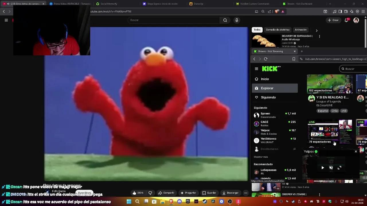367x206 pixels.
Task: Open Inicio in Kick sidebar
Action: click(x=275, y=79)
